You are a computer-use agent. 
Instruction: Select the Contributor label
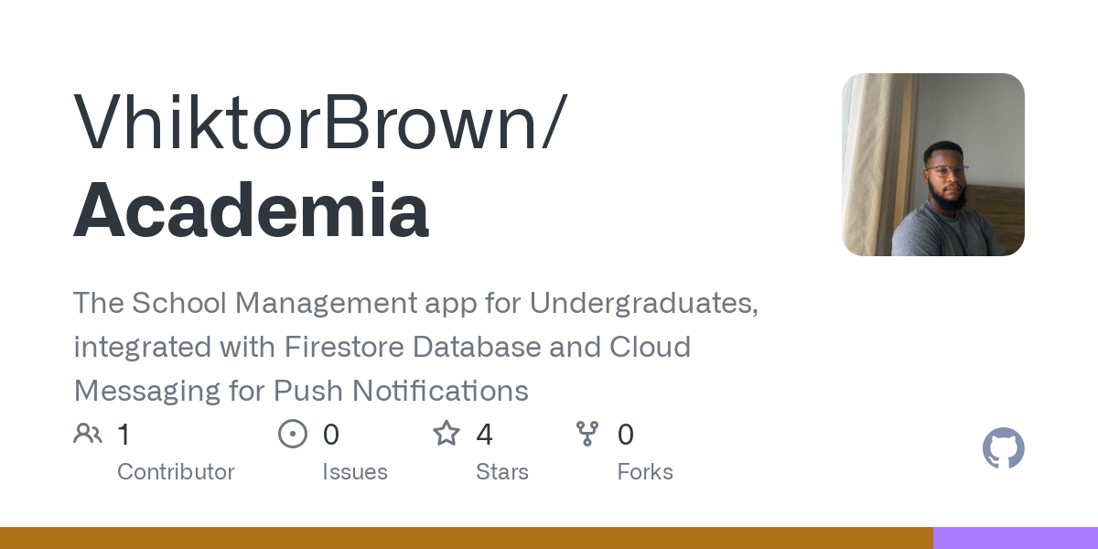click(176, 472)
